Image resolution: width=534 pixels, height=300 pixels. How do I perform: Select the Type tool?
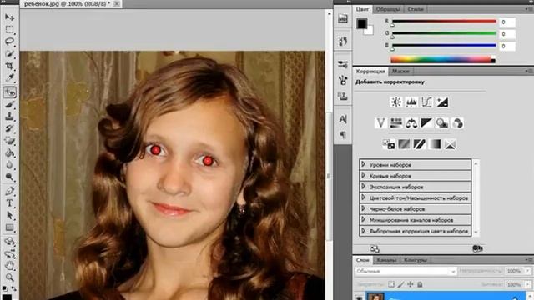9,203
